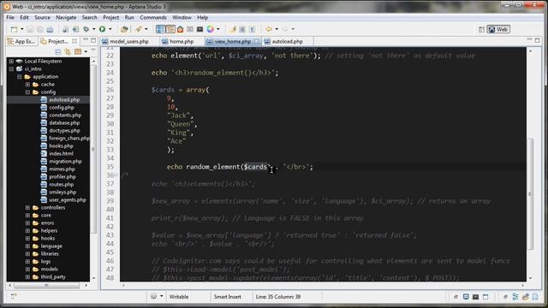Click the gear icon in the status bar

click(x=153, y=297)
